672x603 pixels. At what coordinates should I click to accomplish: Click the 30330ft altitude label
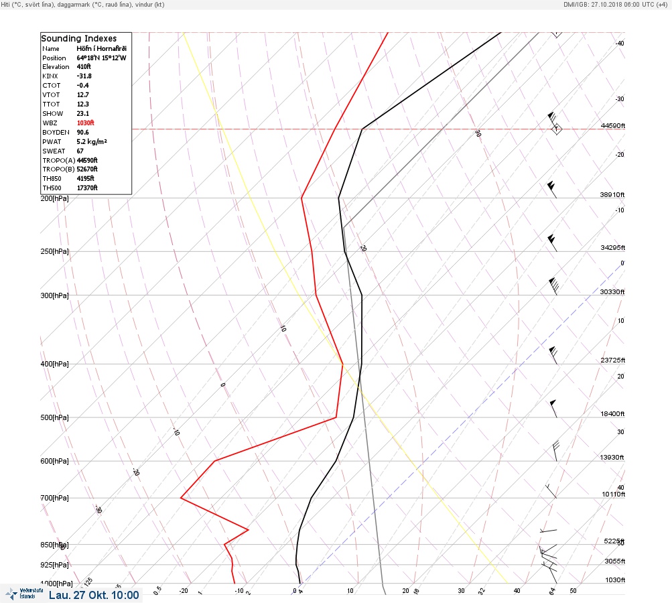pyautogui.click(x=612, y=292)
